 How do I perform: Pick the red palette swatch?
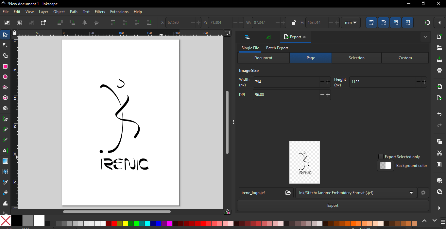click(x=114, y=223)
